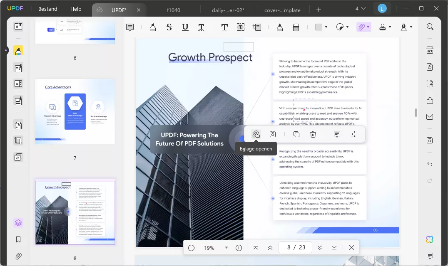The height and width of the screenshot is (266, 448).
Task: Click the Bijlage openen attachment button
Action: [256, 134]
